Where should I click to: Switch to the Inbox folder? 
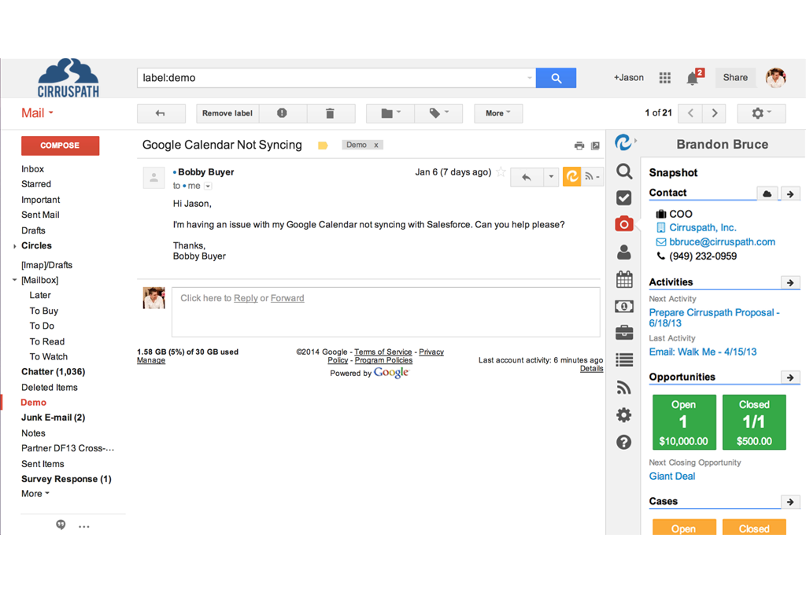[x=32, y=168]
